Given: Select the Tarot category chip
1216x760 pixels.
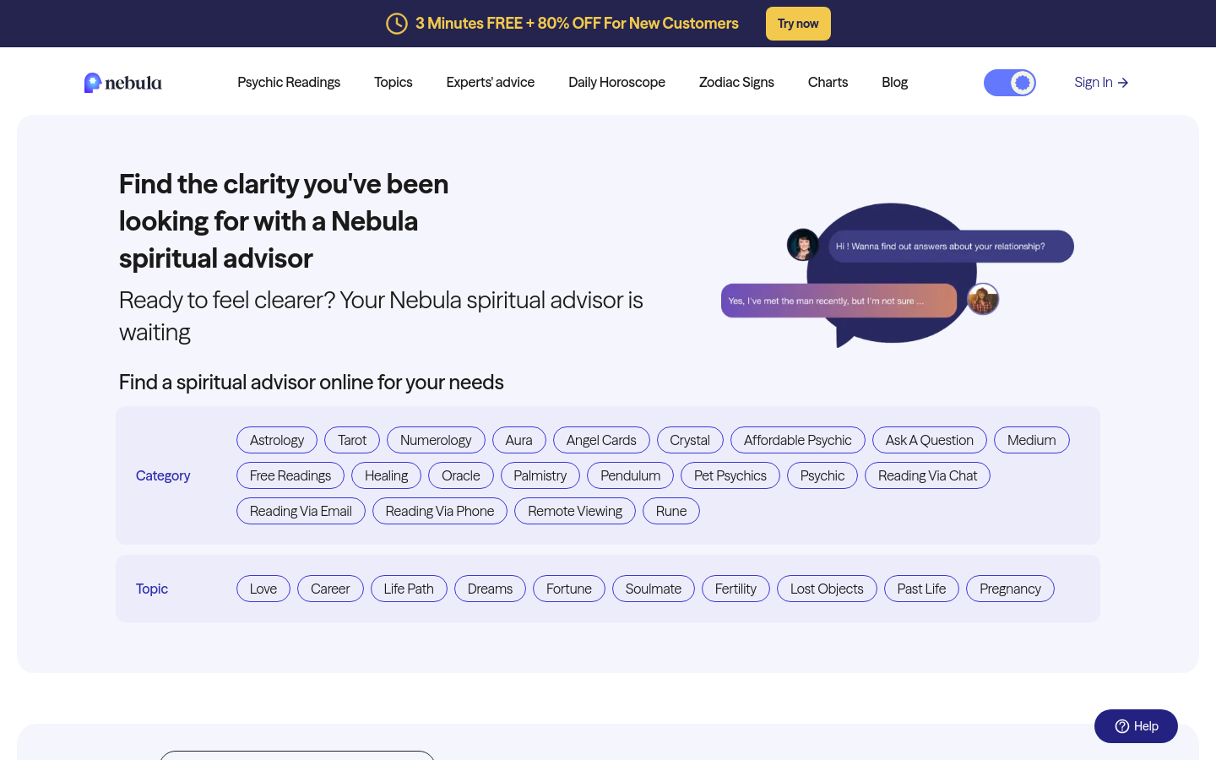Looking at the screenshot, I should [352, 440].
